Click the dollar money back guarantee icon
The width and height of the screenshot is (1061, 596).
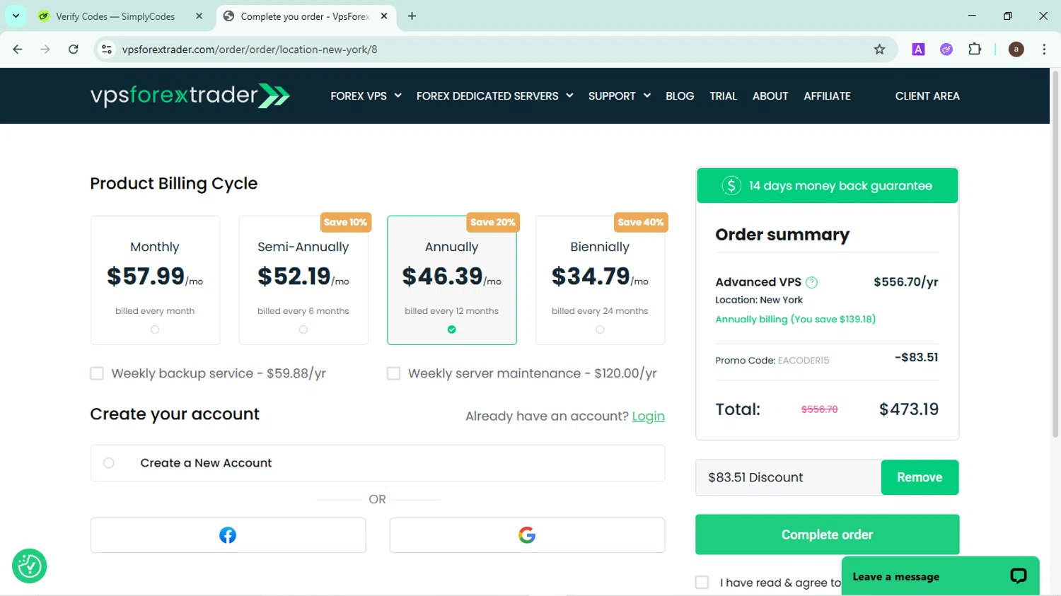(731, 186)
